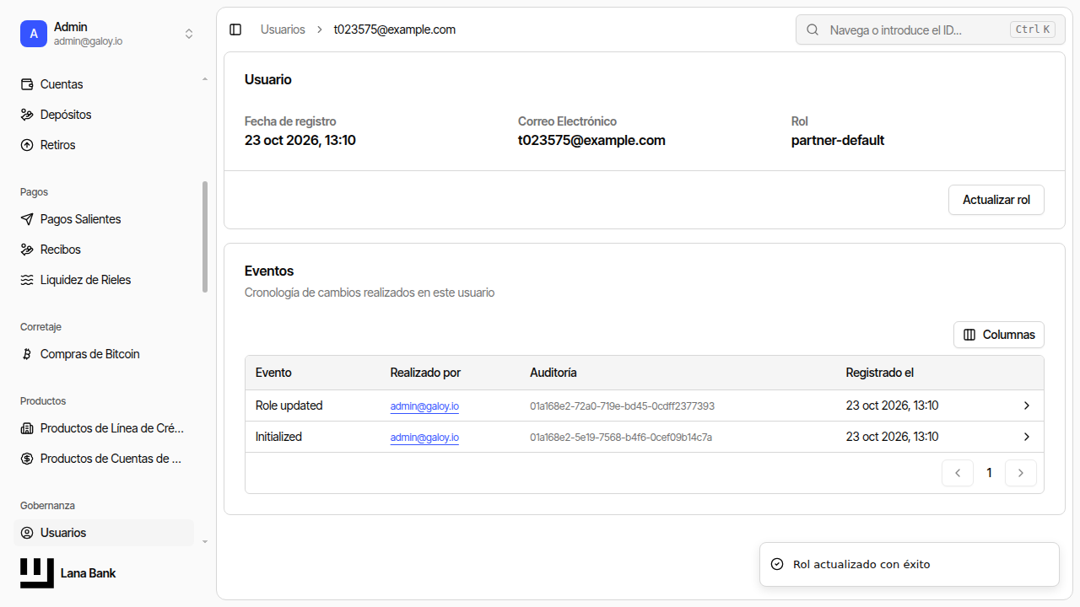The height and width of the screenshot is (607, 1080).
Task: Click admin@galoy.io link in Role updated row
Action: pyautogui.click(x=424, y=406)
